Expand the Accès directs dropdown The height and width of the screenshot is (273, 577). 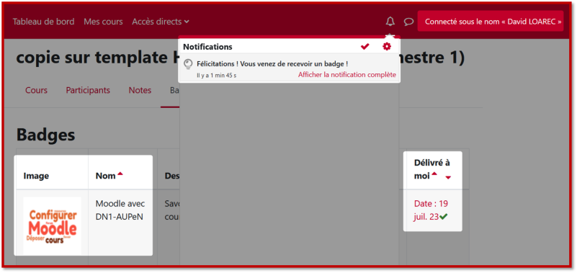(161, 22)
